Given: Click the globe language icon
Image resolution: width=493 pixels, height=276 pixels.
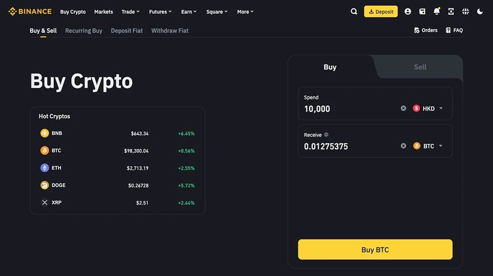Looking at the screenshot, I should click(x=465, y=12).
